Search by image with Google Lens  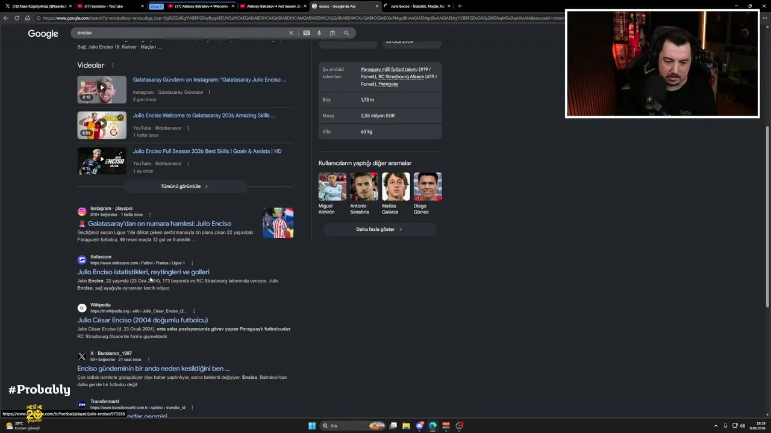332,33
